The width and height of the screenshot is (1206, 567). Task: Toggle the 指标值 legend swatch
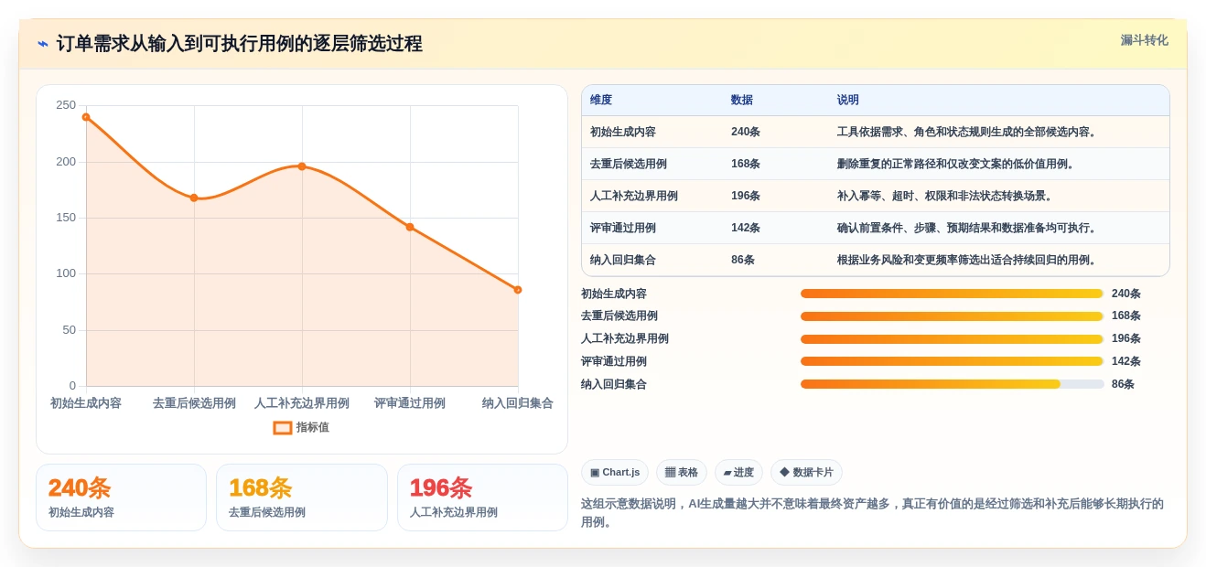tap(283, 427)
